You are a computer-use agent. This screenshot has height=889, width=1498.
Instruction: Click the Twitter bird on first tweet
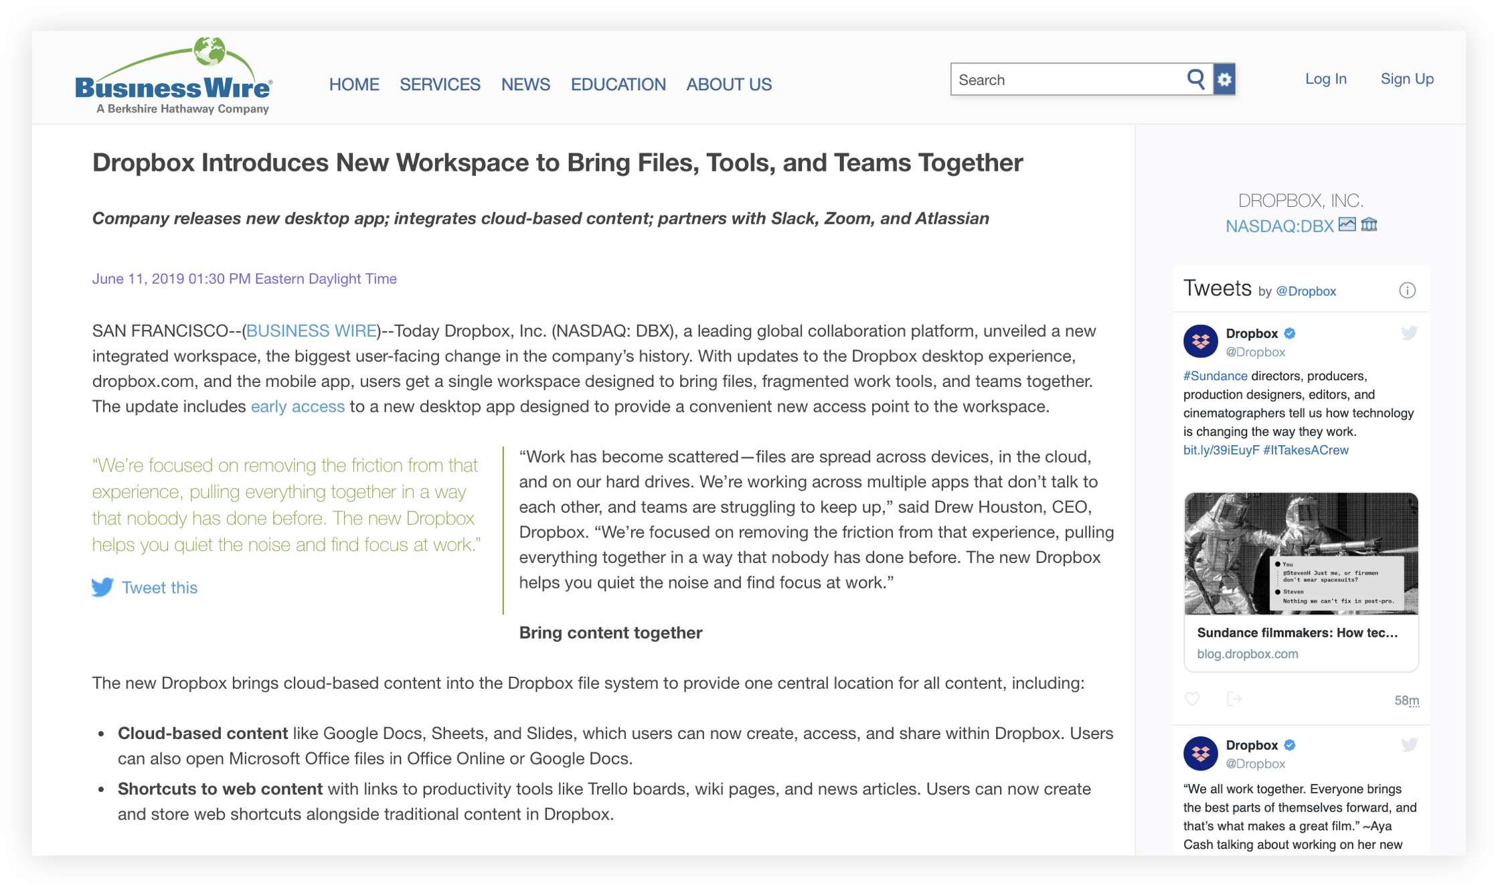[1409, 333]
